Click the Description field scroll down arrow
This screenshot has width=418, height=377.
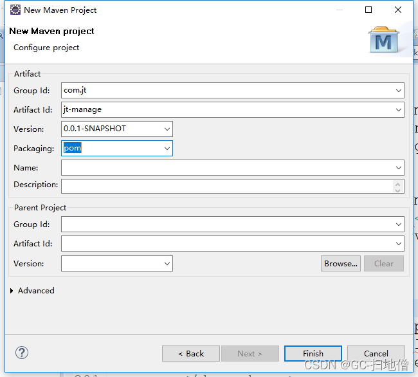(397, 190)
